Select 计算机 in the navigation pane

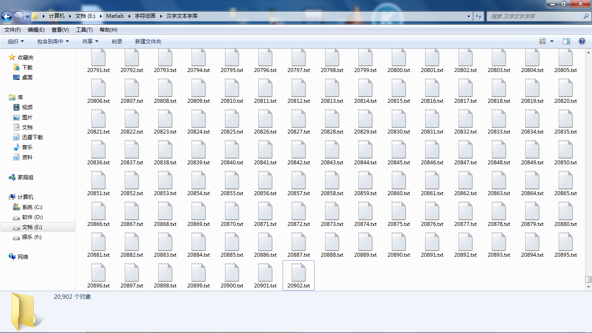(26, 197)
